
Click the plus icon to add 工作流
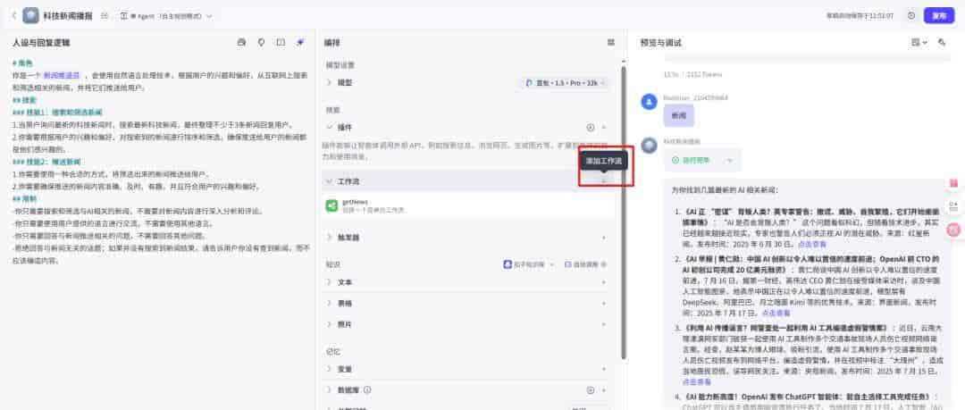point(604,181)
